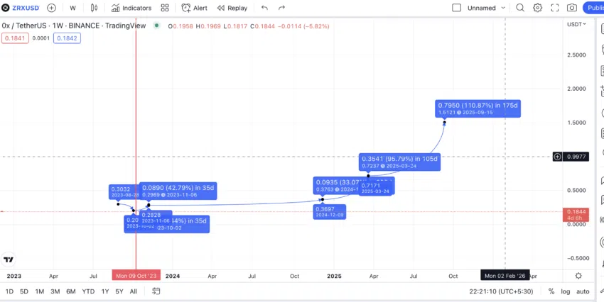
Task: Select the YTD time range
Action: pos(88,291)
